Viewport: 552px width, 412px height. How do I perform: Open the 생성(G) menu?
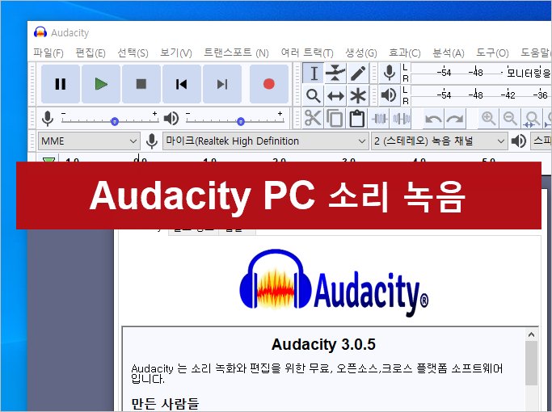click(360, 53)
